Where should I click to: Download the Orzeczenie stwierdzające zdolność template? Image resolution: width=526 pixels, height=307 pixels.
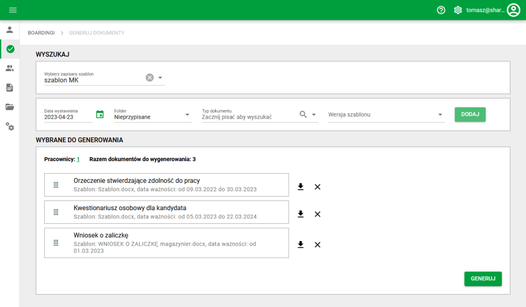point(301,187)
